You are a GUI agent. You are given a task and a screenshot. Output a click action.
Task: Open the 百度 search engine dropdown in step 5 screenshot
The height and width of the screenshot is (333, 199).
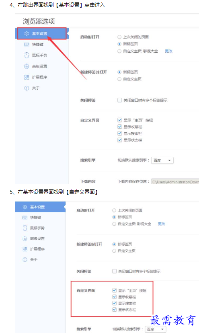click(155, 329)
